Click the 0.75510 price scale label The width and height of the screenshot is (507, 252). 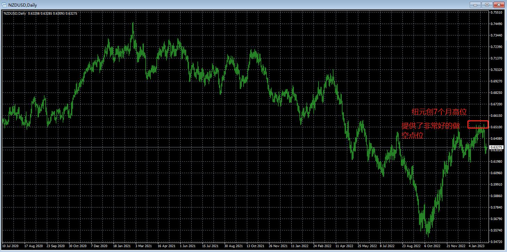coord(497,12)
